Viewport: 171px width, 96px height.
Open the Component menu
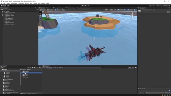(x=21, y=3)
